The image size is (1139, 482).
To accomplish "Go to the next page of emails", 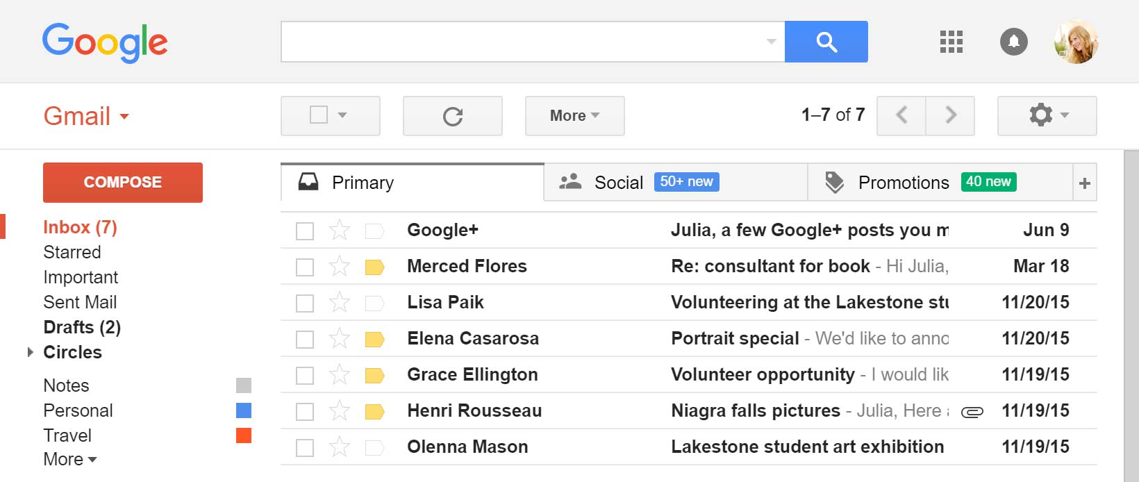I will click(x=950, y=115).
